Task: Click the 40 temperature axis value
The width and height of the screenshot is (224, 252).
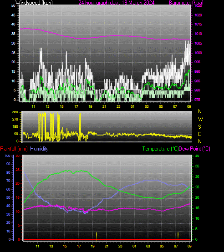Action: tap(197, 156)
